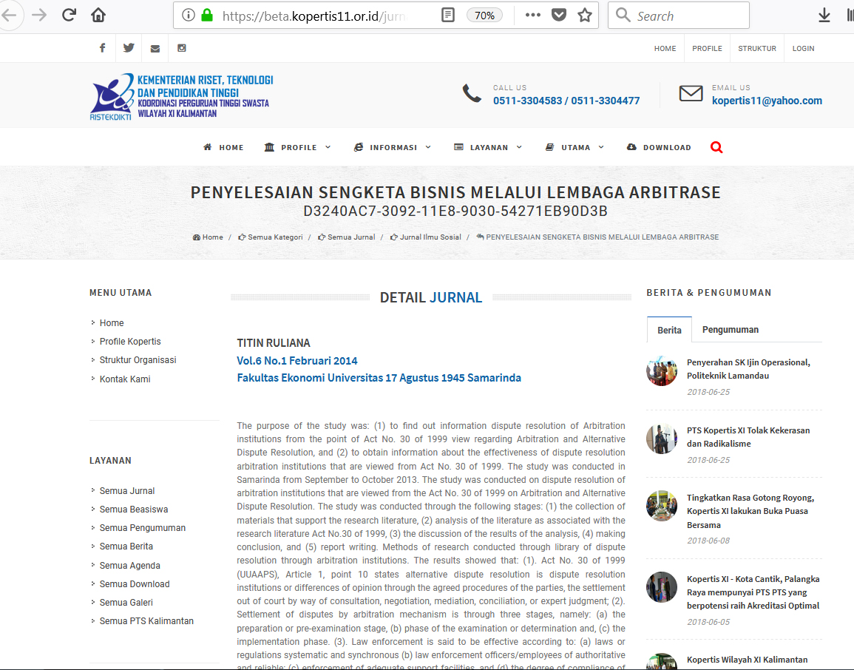Screen dimensions: 854x670
Task: Reload the page with the refresh button
Action: point(70,15)
